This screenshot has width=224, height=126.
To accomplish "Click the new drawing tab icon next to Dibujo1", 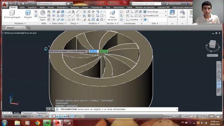I will 28,28.
